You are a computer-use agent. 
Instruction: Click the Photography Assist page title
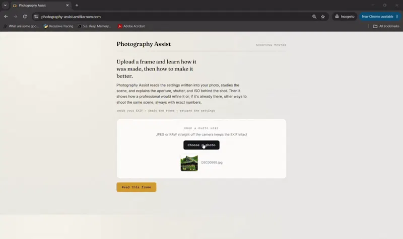coord(144,44)
